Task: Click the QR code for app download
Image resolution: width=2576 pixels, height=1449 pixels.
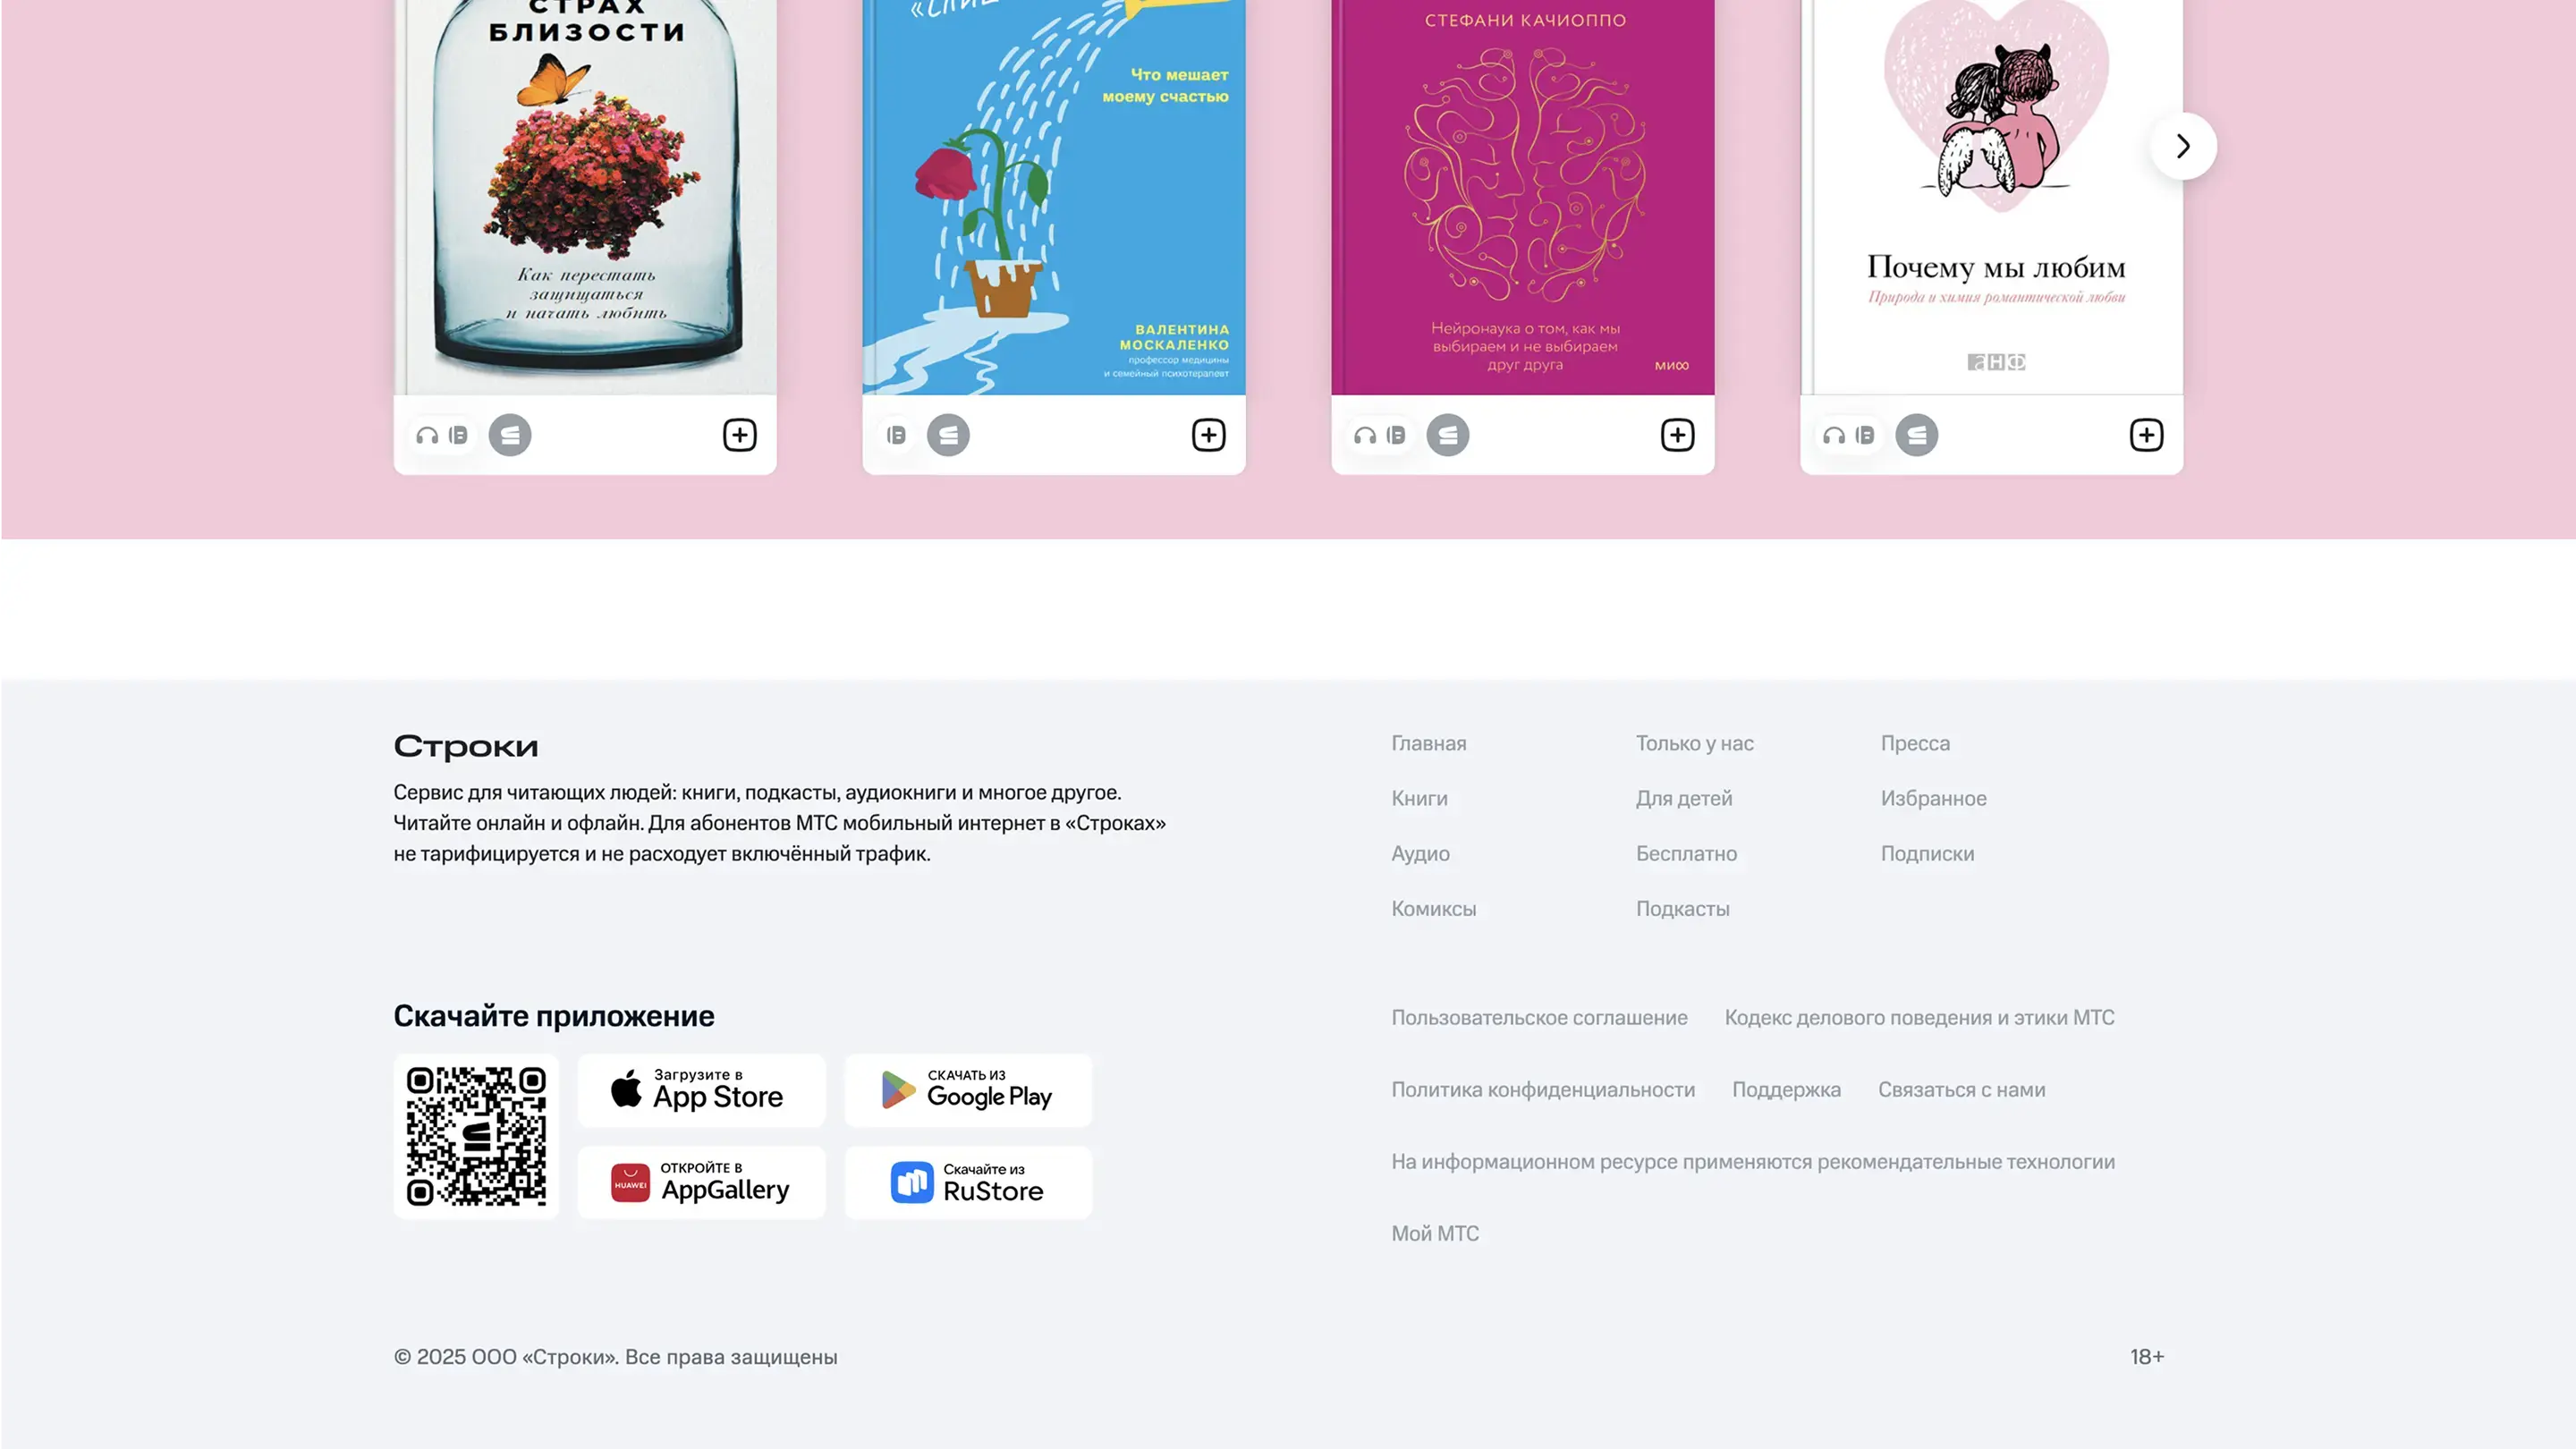Action: click(x=476, y=1136)
